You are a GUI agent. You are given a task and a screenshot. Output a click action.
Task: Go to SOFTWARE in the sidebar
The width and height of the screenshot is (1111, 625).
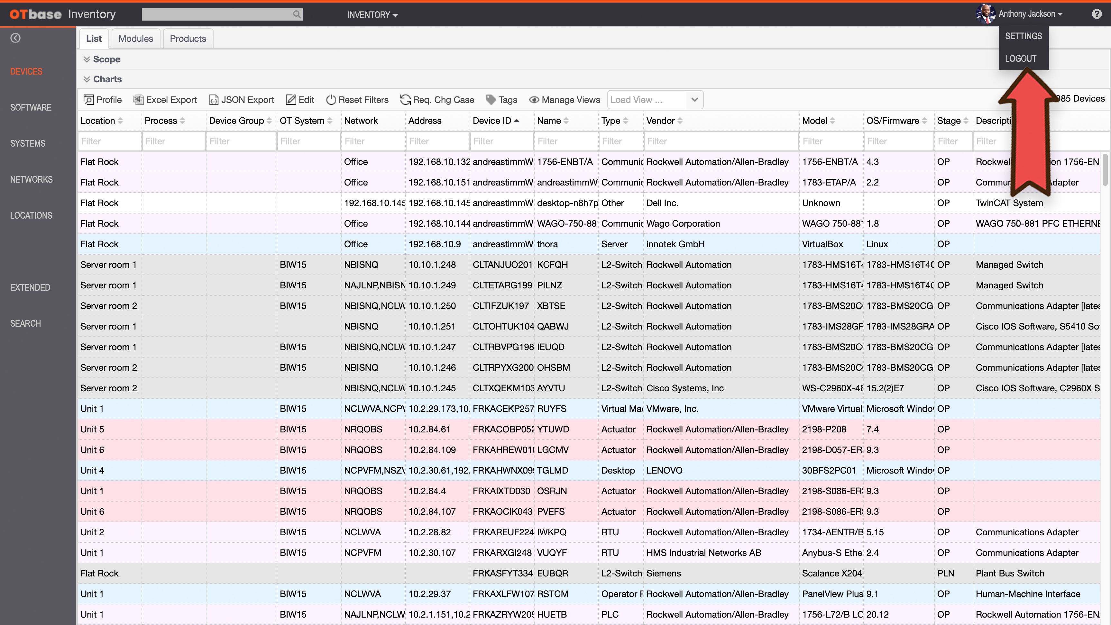(31, 107)
